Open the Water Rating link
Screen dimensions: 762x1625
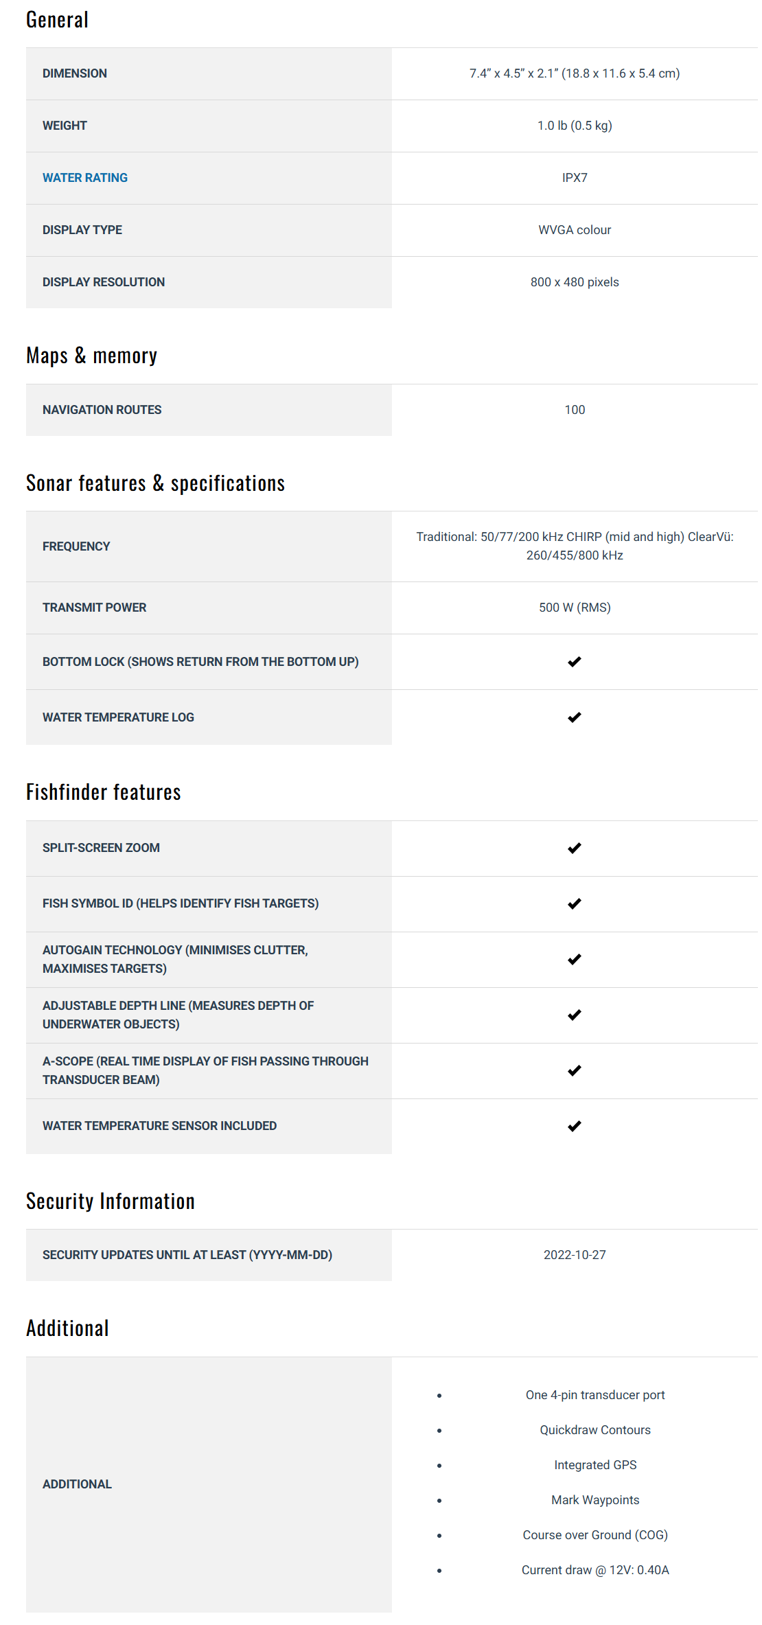pyautogui.click(x=85, y=178)
